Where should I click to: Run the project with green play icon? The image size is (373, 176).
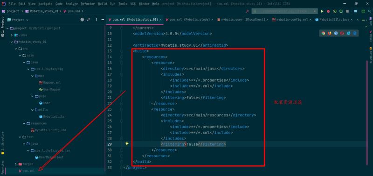(x=322, y=11)
